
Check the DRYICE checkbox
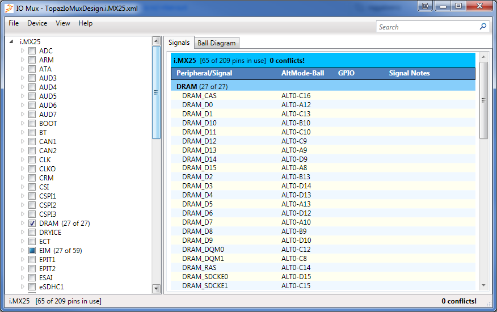[32, 233]
